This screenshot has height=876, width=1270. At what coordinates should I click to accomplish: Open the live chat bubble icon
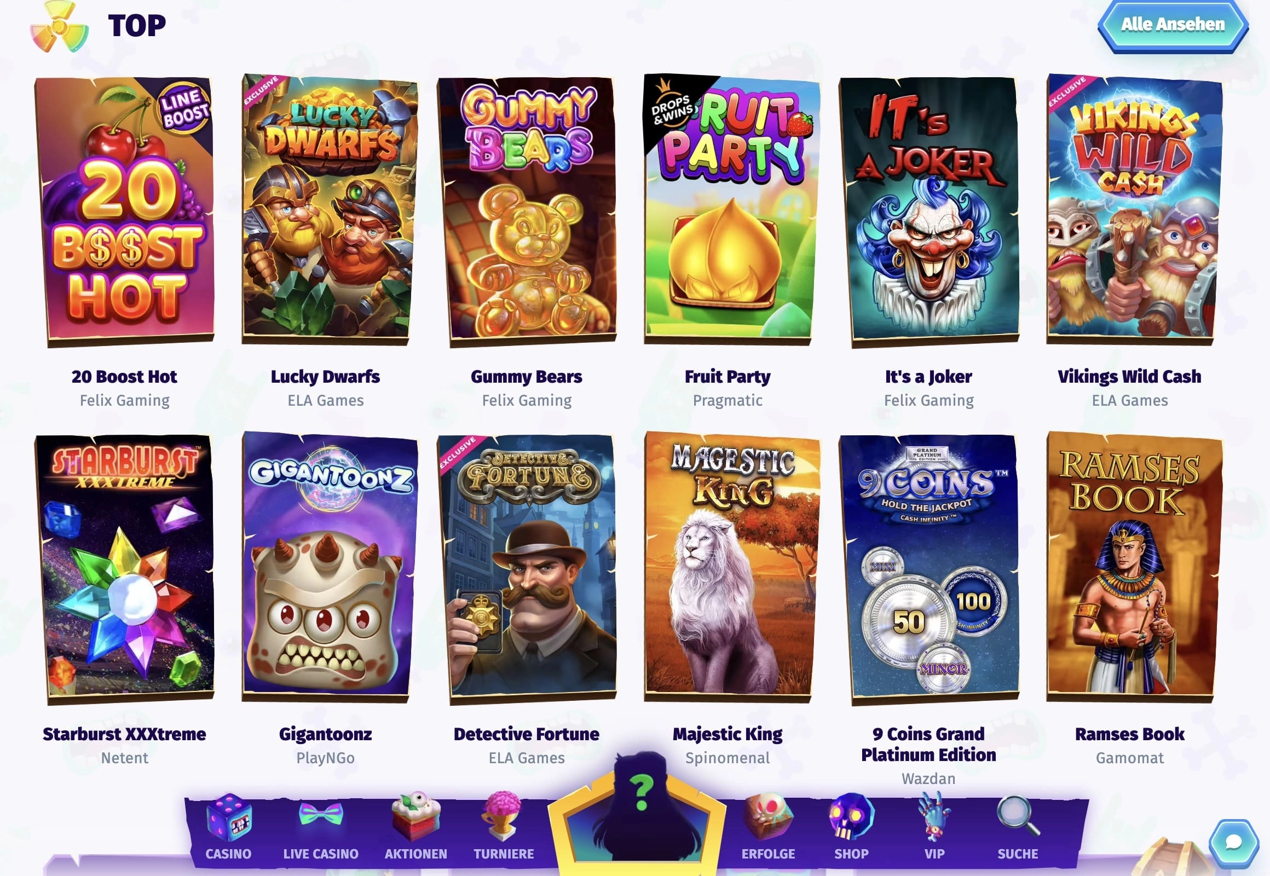pyautogui.click(x=1234, y=842)
